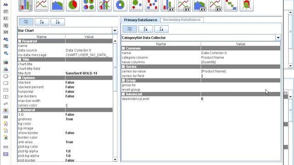
Task: Click the up arrow of chart properties scrollbar
Action: click(x=115, y=41)
